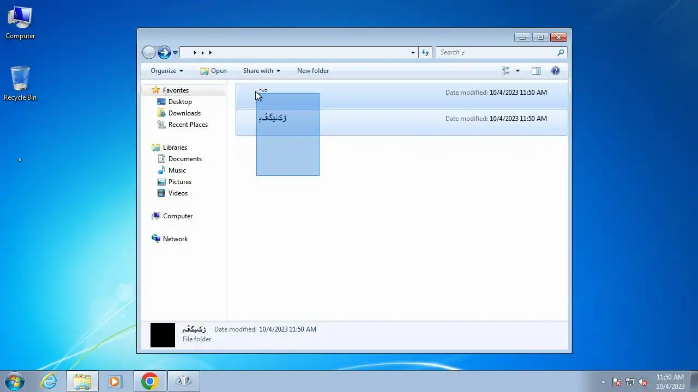Image resolution: width=698 pixels, height=392 pixels.
Task: Open the Music library
Action: pos(177,170)
